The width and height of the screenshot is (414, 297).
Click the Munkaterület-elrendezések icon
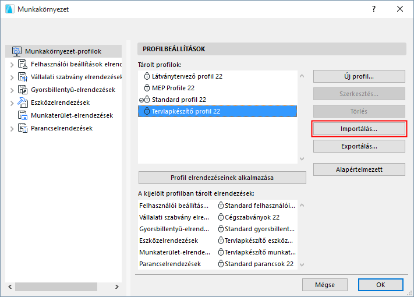(x=23, y=115)
